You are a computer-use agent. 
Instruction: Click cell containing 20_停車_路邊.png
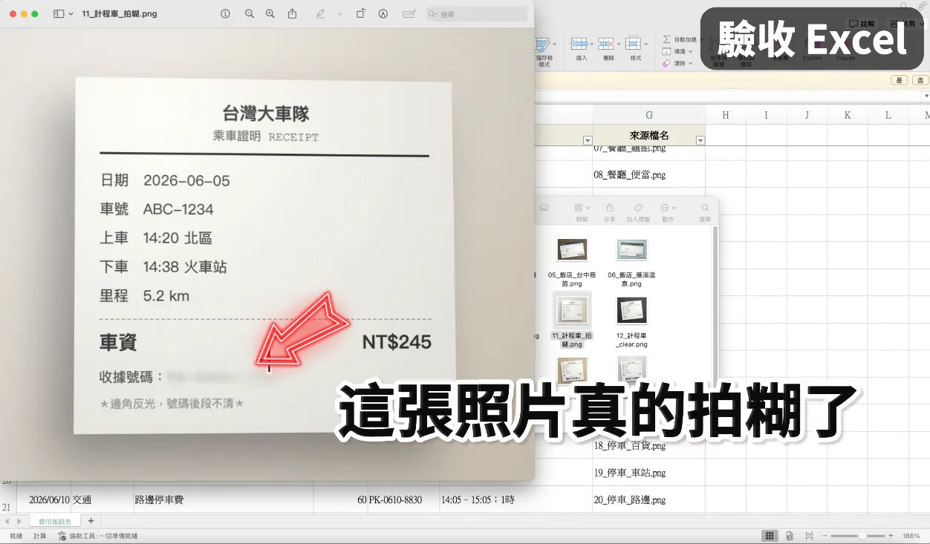tap(648, 499)
